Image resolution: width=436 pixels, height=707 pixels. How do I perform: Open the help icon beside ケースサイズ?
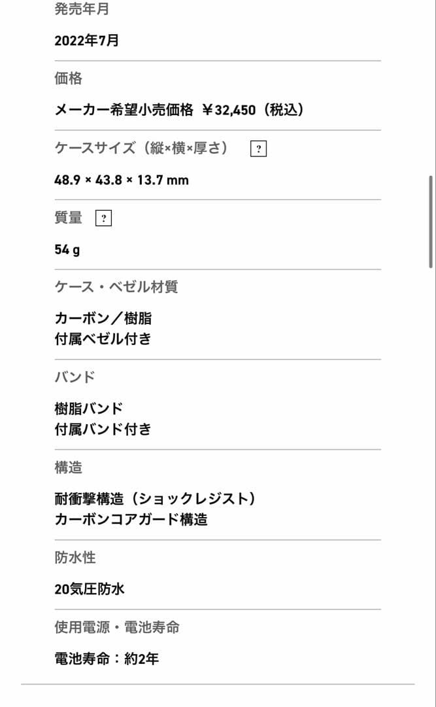[258, 149]
